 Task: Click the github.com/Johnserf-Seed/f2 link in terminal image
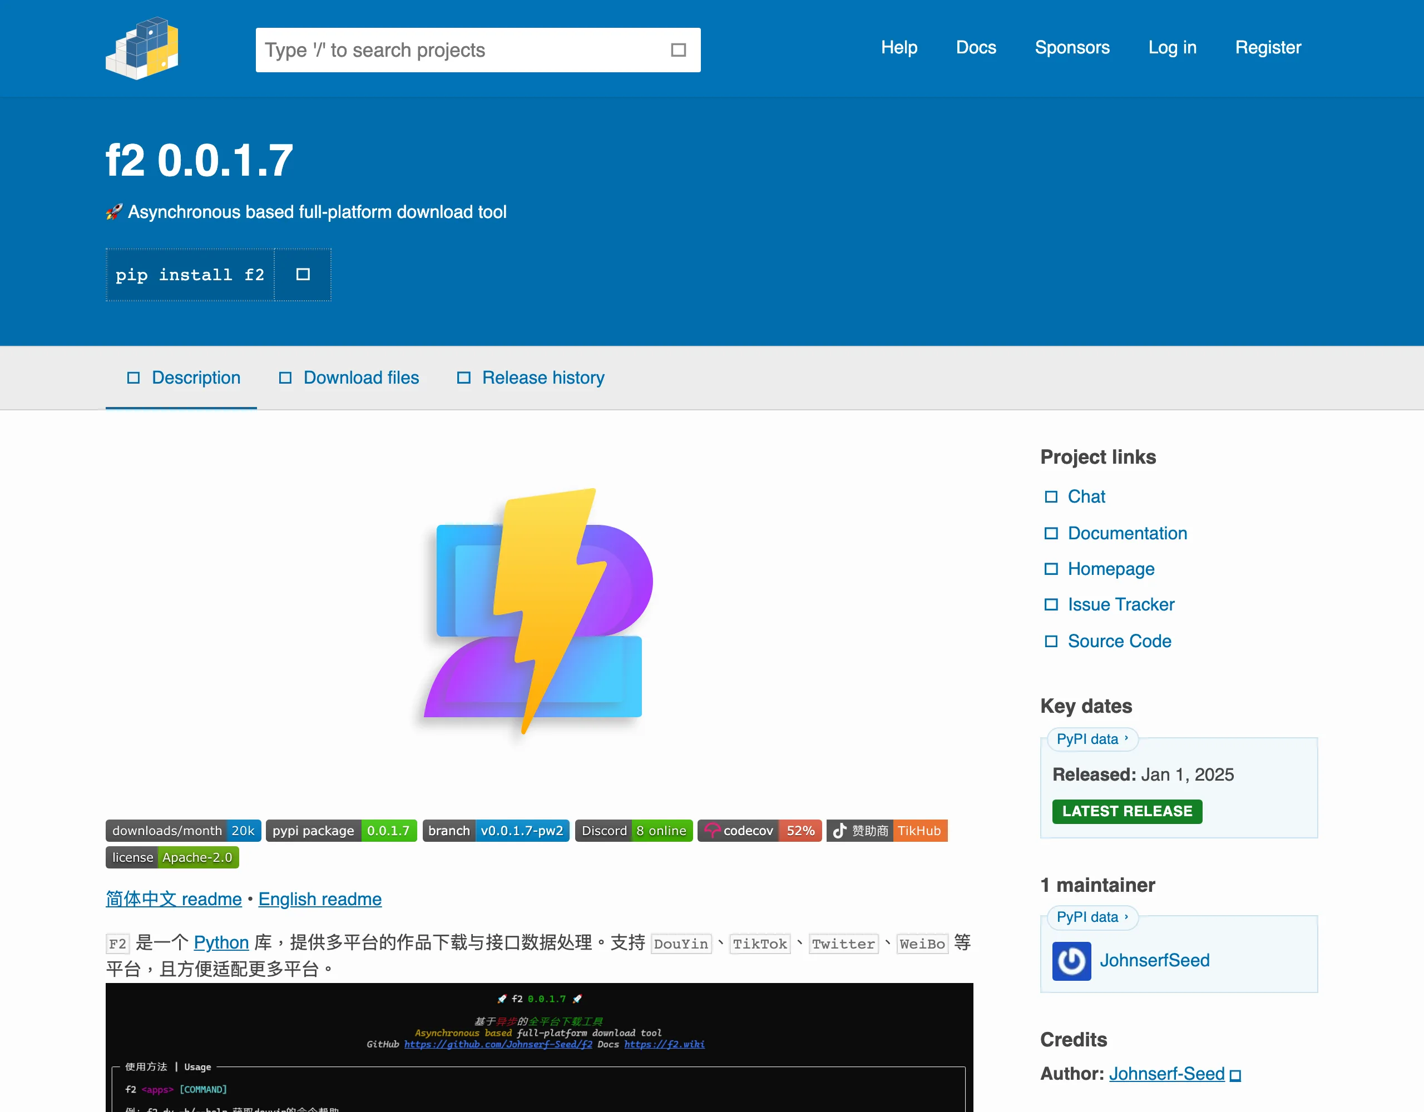[498, 1044]
